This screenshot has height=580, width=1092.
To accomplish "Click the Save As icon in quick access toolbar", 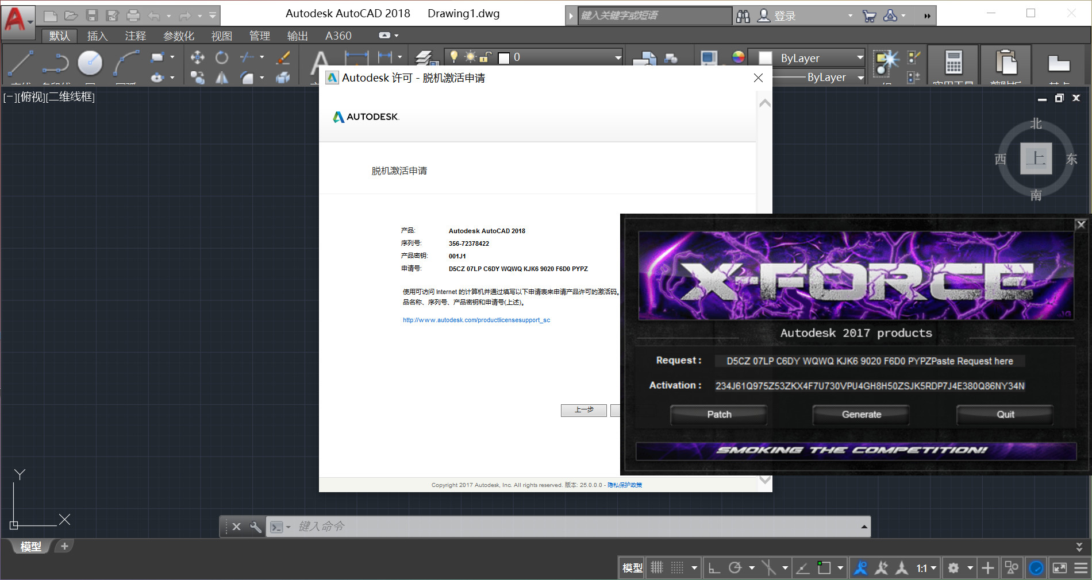I will (113, 16).
